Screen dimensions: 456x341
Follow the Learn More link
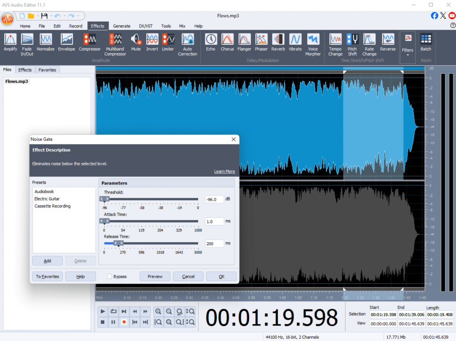click(x=224, y=172)
